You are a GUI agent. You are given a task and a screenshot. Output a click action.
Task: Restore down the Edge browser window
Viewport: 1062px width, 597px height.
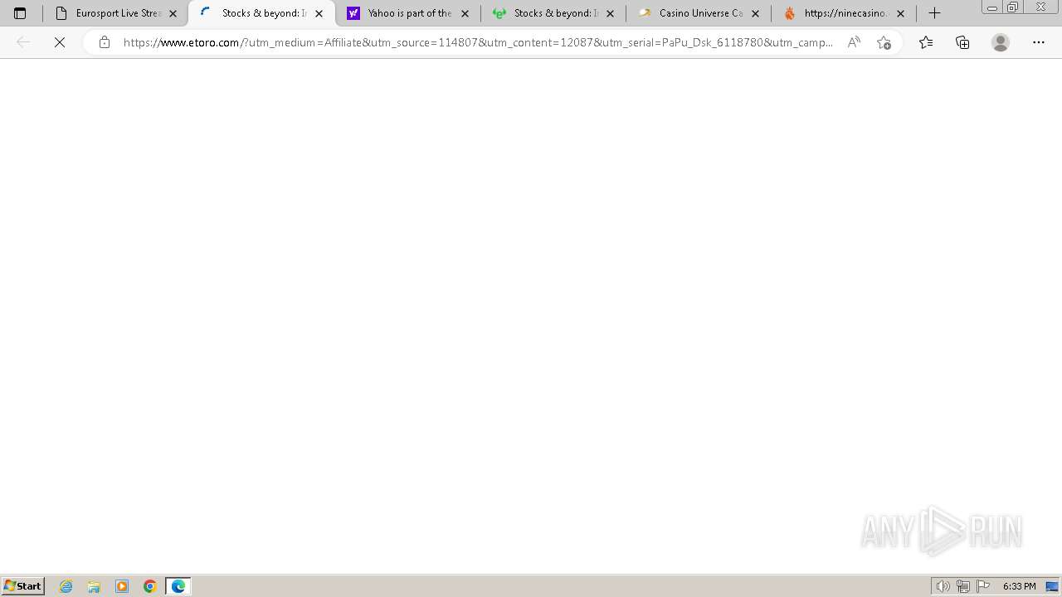1013,7
